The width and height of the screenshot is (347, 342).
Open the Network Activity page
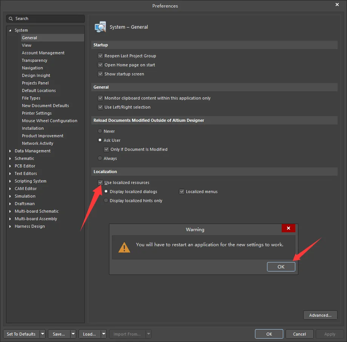pyautogui.click(x=38, y=143)
